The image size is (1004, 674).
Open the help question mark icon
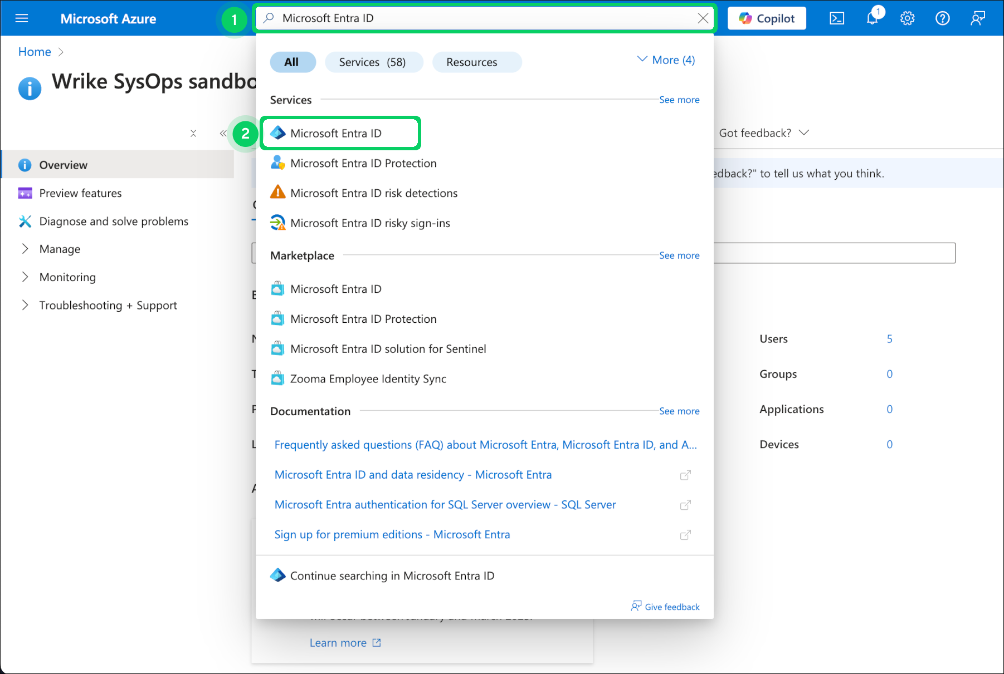942,18
